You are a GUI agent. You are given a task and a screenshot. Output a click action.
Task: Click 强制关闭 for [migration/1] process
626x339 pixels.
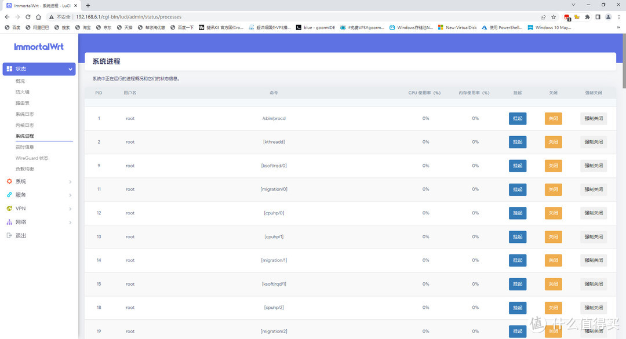(x=594, y=260)
